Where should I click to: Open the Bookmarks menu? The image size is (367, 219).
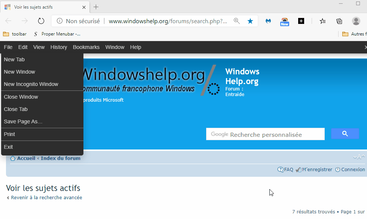[x=86, y=47]
